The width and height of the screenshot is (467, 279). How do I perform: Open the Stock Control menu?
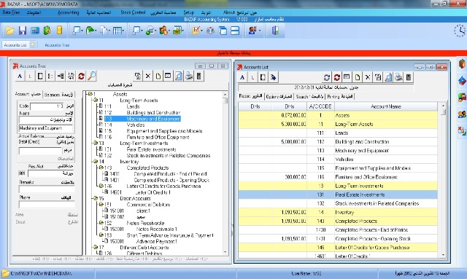point(133,12)
